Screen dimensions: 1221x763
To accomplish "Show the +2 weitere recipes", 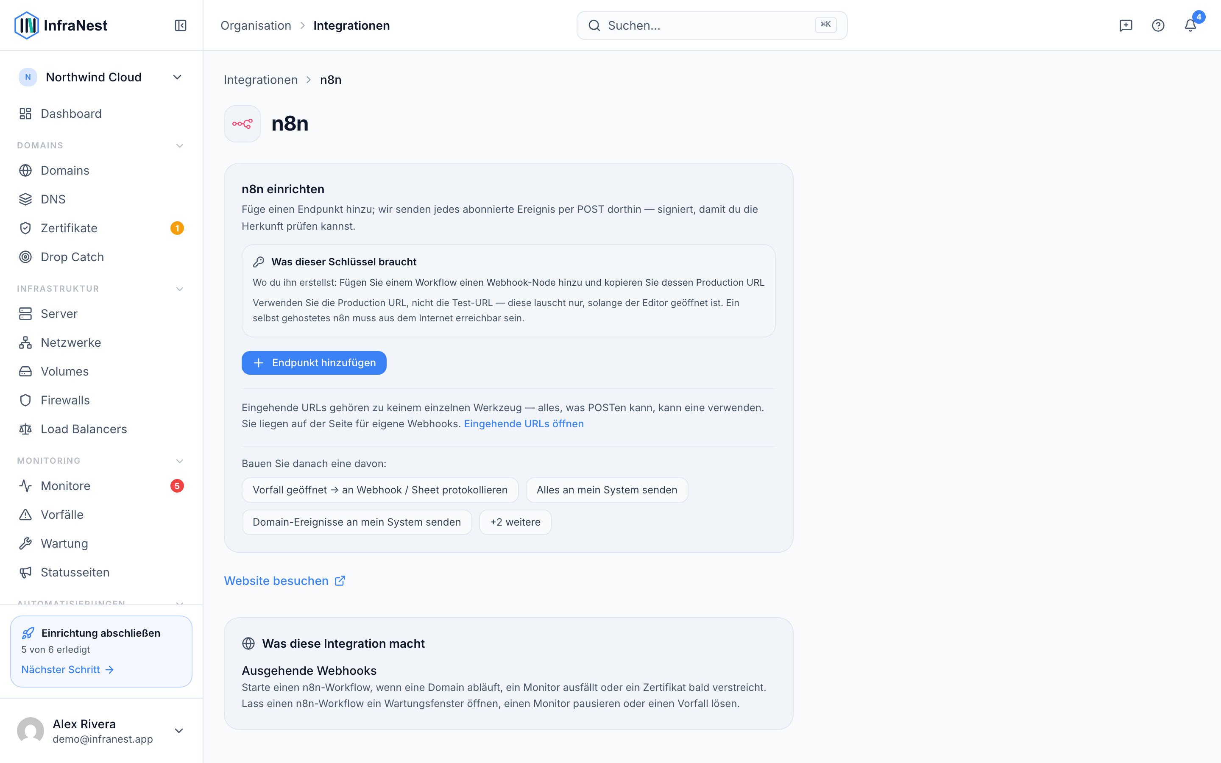I will [x=515, y=522].
